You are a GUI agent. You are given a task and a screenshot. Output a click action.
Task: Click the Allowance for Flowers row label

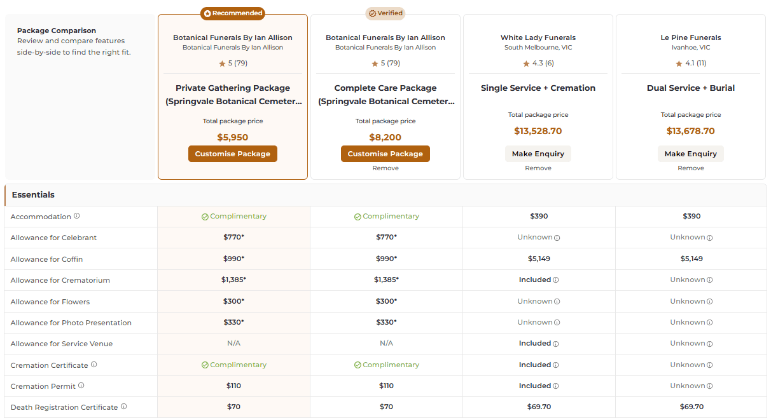click(x=50, y=302)
